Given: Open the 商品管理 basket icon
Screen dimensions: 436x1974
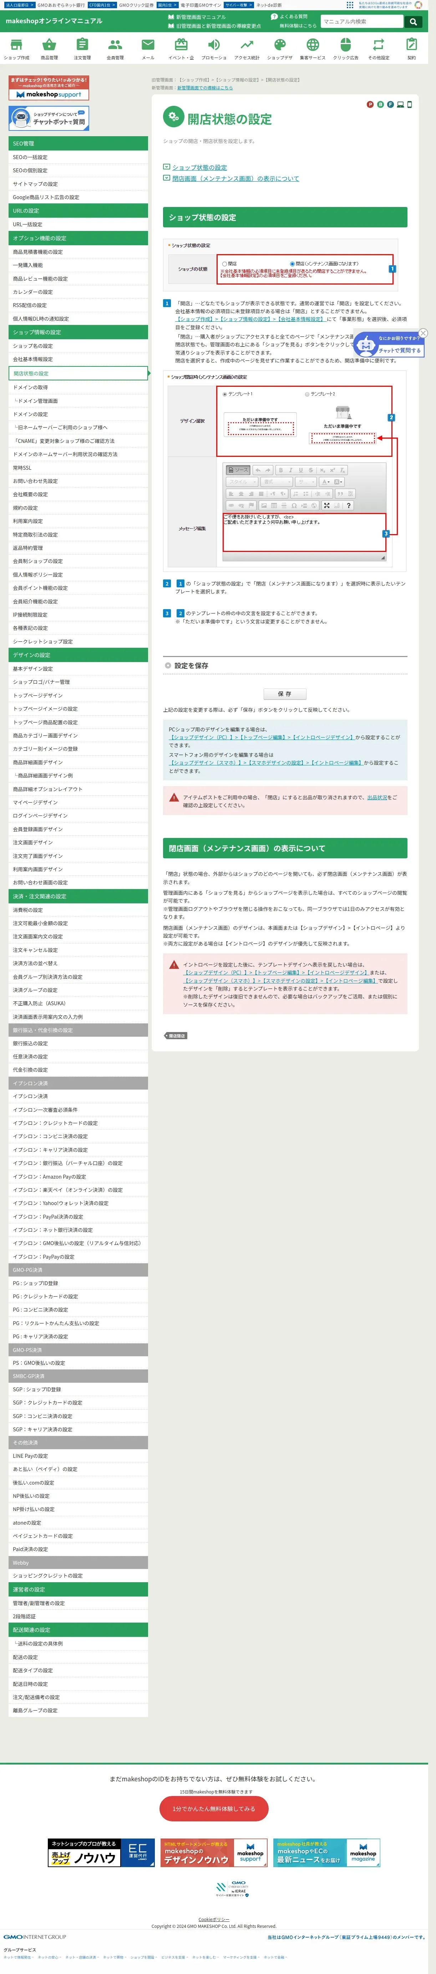Looking at the screenshot, I should [49, 44].
